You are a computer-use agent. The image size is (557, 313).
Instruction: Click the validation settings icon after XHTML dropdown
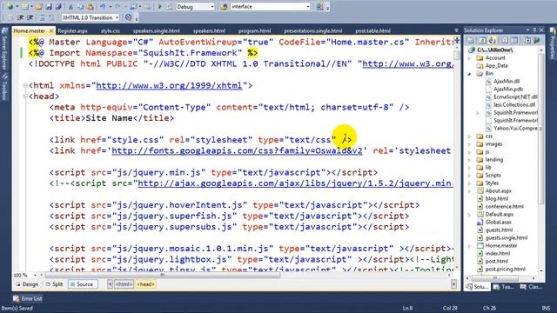(129, 17)
